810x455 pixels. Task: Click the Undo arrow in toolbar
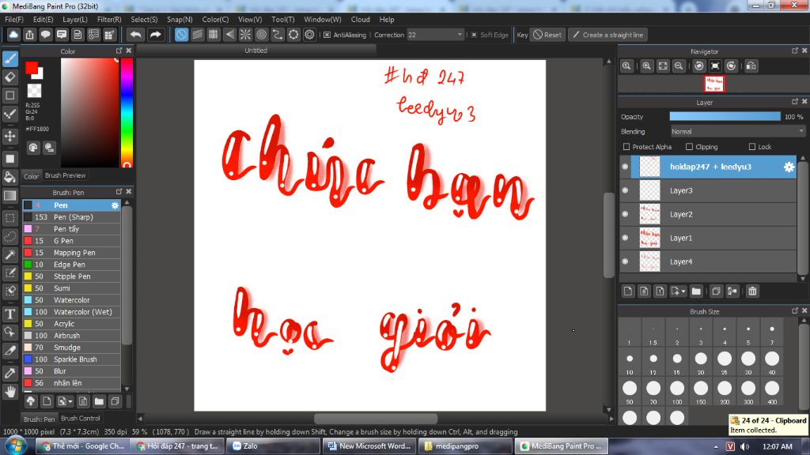pos(136,35)
